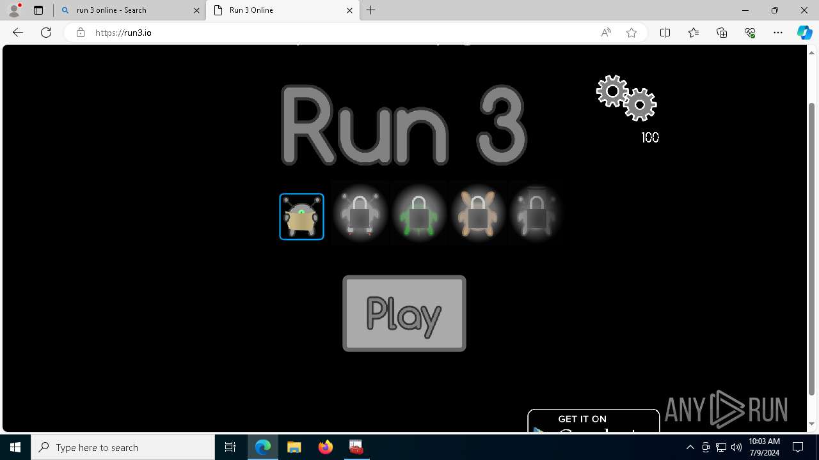The height and width of the screenshot is (460, 819).
Task: Open the game settings gears icon
Action: coord(626,98)
